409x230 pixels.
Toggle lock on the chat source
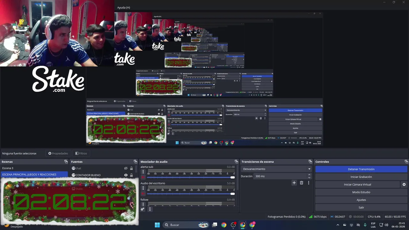pyautogui.click(x=131, y=168)
